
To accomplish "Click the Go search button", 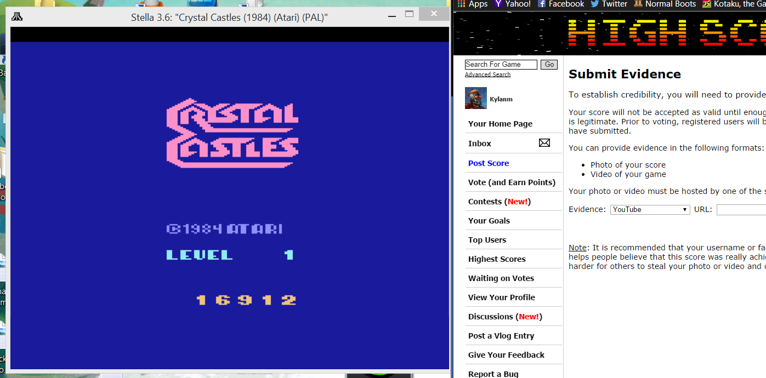I will pyautogui.click(x=549, y=65).
